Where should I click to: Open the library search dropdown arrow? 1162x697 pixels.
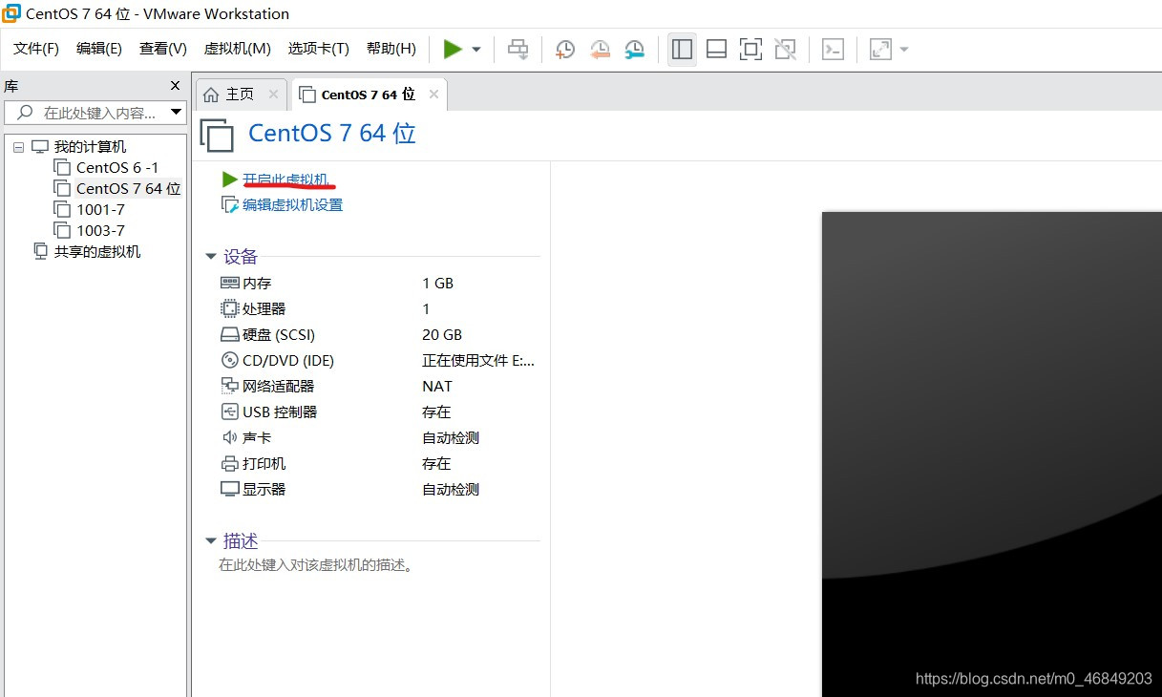176,113
